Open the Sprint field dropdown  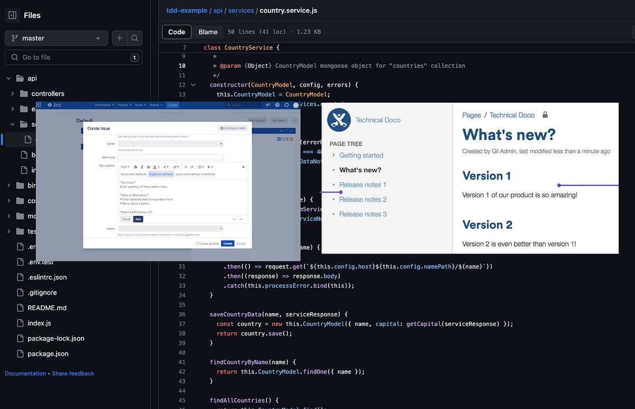click(x=221, y=144)
